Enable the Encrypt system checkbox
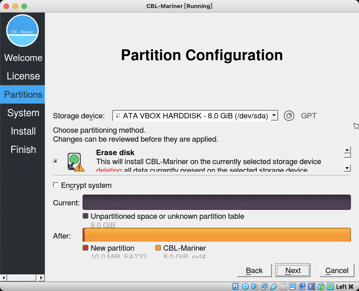The width and height of the screenshot is (359, 291). click(56, 185)
